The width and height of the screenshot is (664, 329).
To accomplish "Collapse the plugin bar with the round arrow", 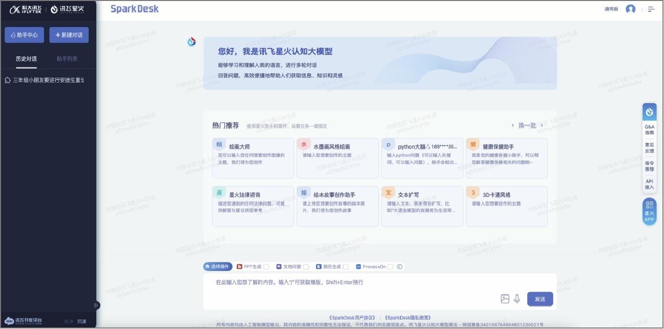I will (399, 267).
